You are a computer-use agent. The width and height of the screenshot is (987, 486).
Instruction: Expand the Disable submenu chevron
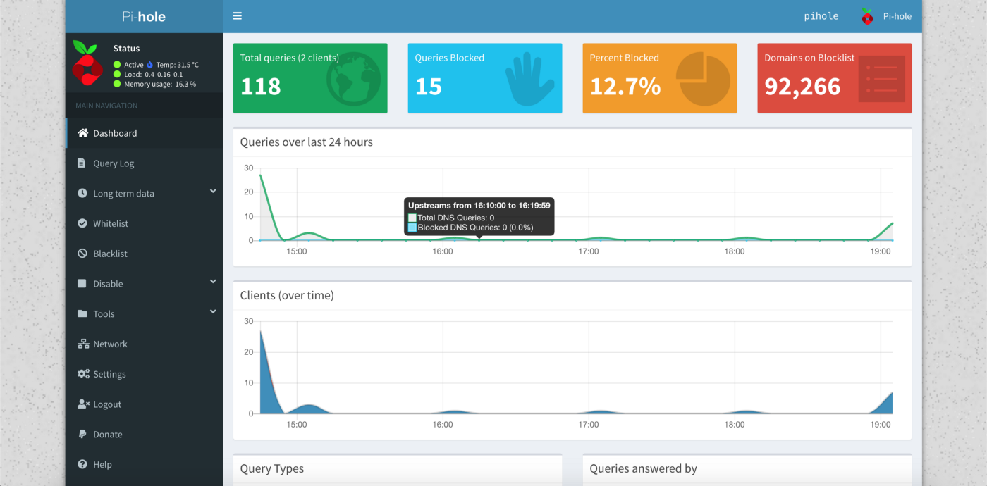[x=213, y=282]
